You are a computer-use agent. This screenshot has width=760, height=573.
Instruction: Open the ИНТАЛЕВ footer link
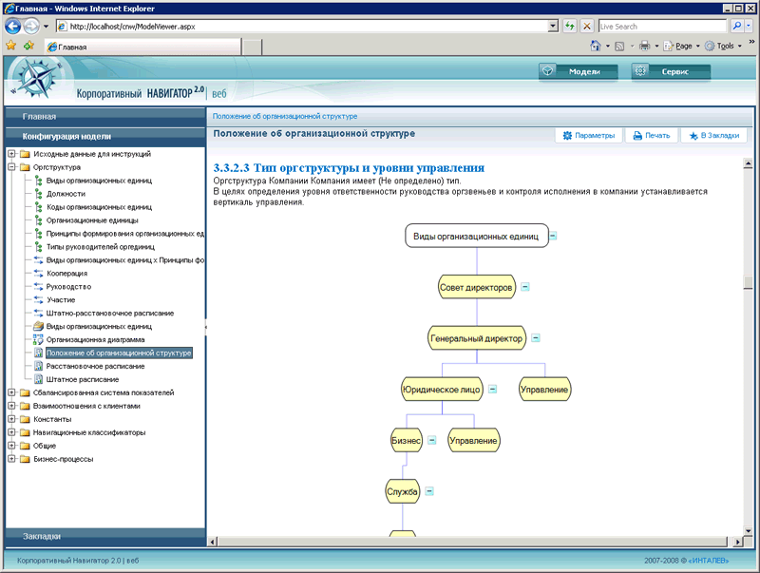point(708,561)
